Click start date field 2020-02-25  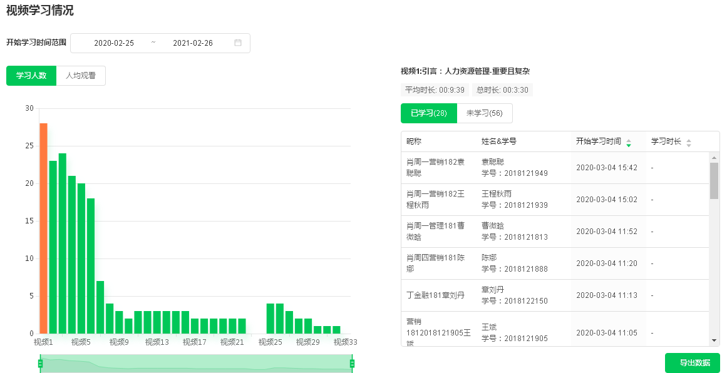coord(114,43)
